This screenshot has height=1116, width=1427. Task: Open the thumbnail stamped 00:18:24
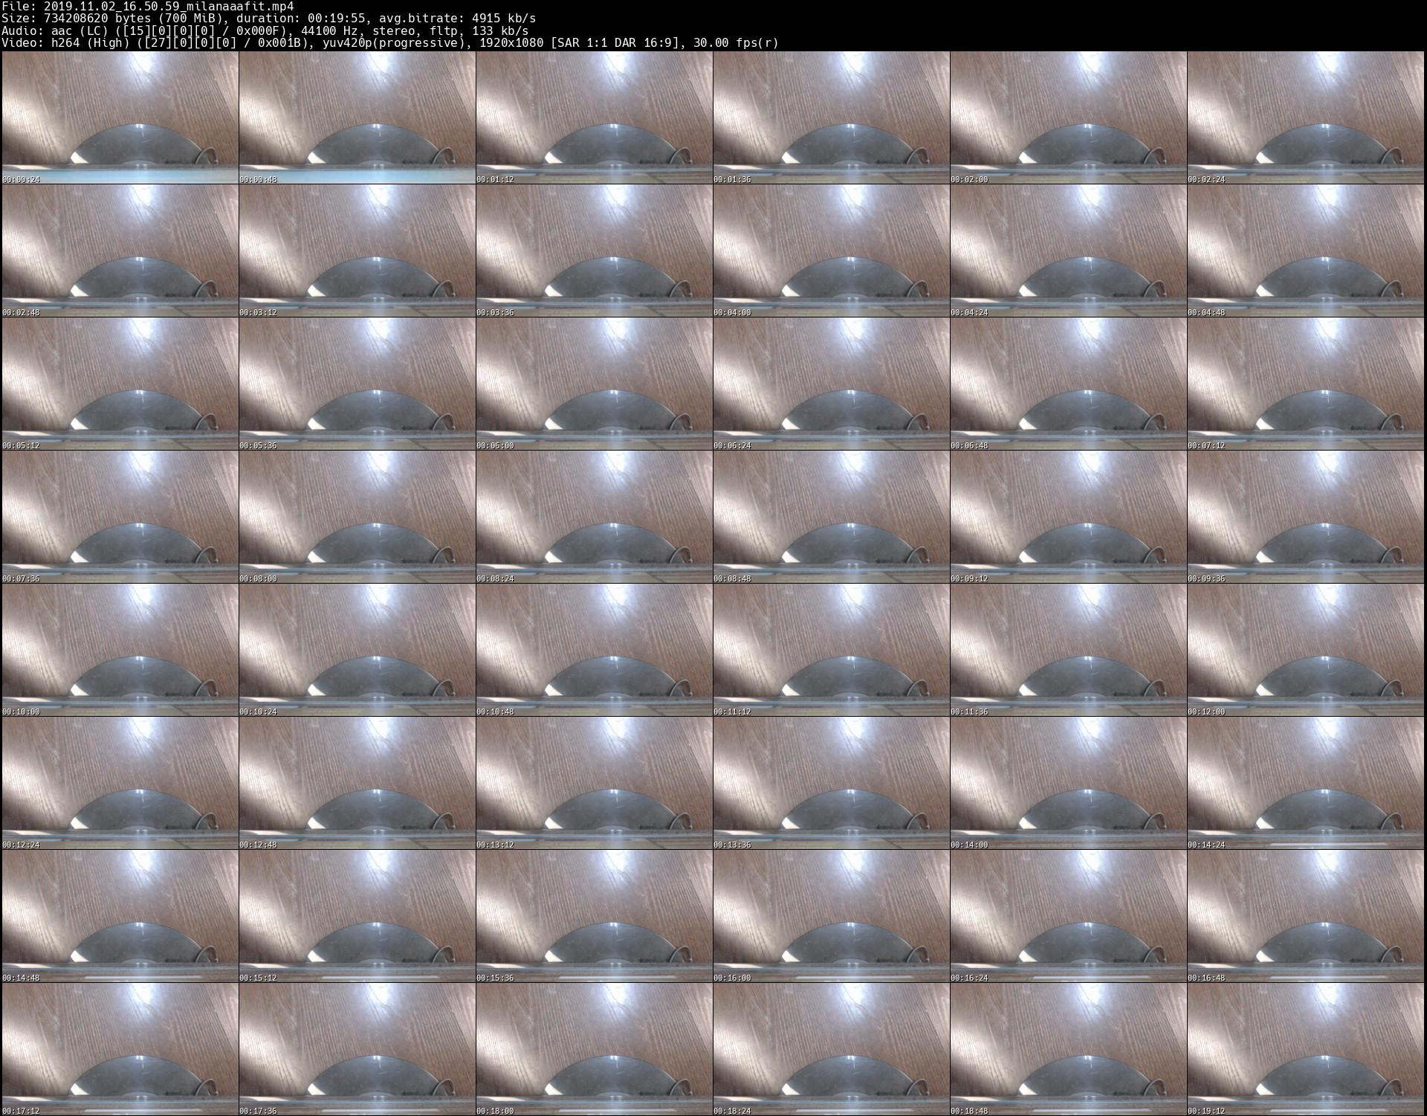[831, 1049]
